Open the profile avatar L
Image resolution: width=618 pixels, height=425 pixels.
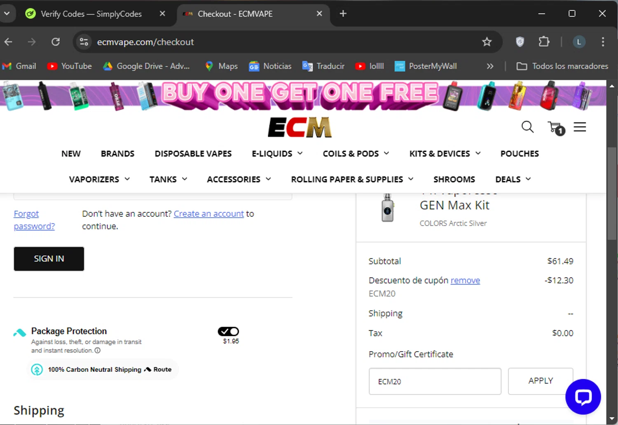pos(579,42)
